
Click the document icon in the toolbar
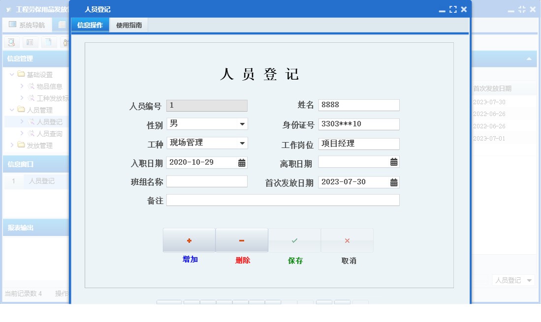click(47, 42)
